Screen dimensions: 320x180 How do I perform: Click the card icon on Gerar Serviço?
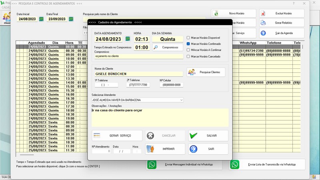click(97, 136)
